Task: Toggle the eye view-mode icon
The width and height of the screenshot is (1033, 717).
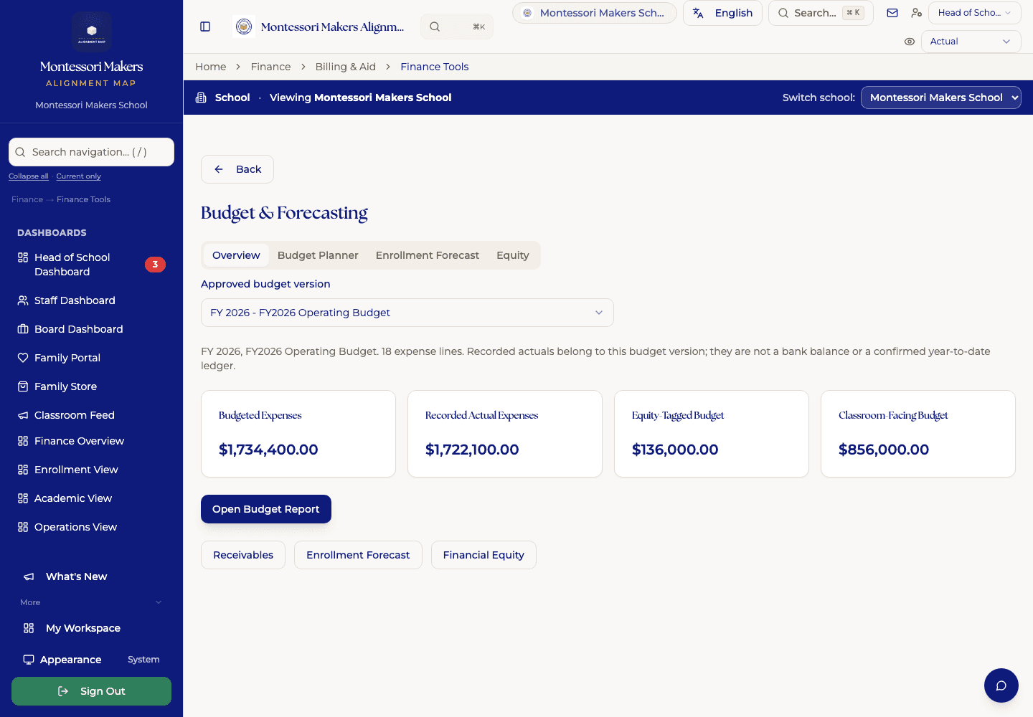Action: tap(910, 42)
